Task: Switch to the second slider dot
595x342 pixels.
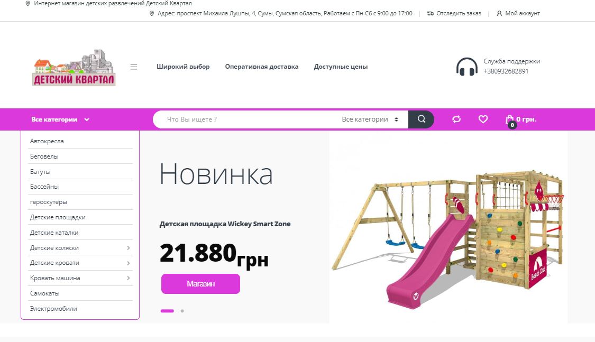Action: [x=182, y=311]
